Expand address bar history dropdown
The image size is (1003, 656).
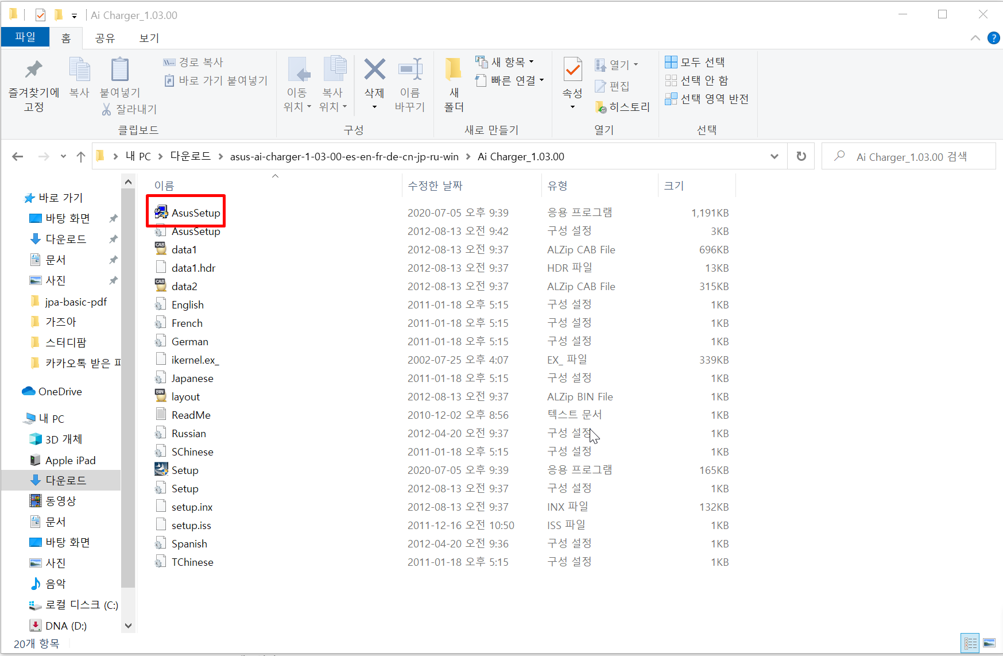774,156
